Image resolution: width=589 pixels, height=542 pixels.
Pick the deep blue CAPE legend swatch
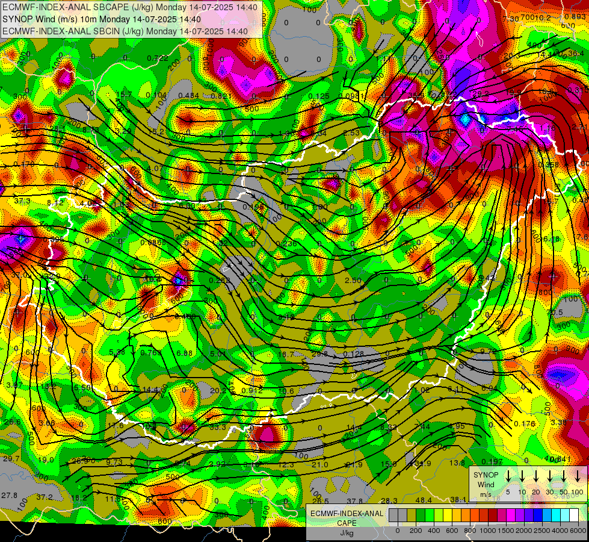click(538, 516)
